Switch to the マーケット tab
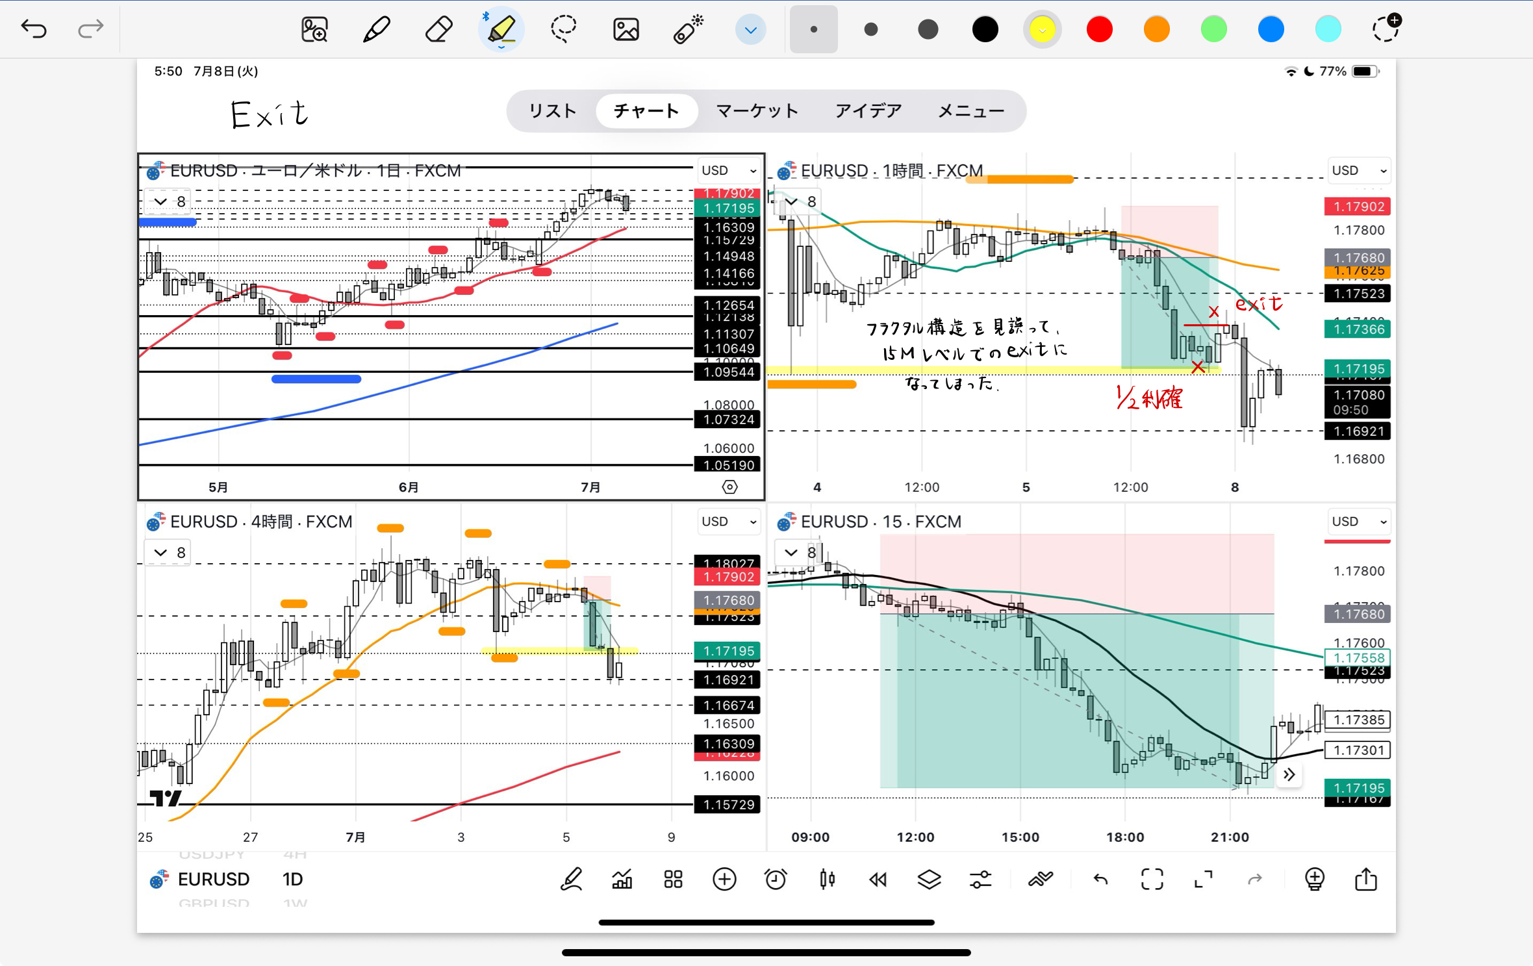The image size is (1533, 966). pyautogui.click(x=757, y=111)
